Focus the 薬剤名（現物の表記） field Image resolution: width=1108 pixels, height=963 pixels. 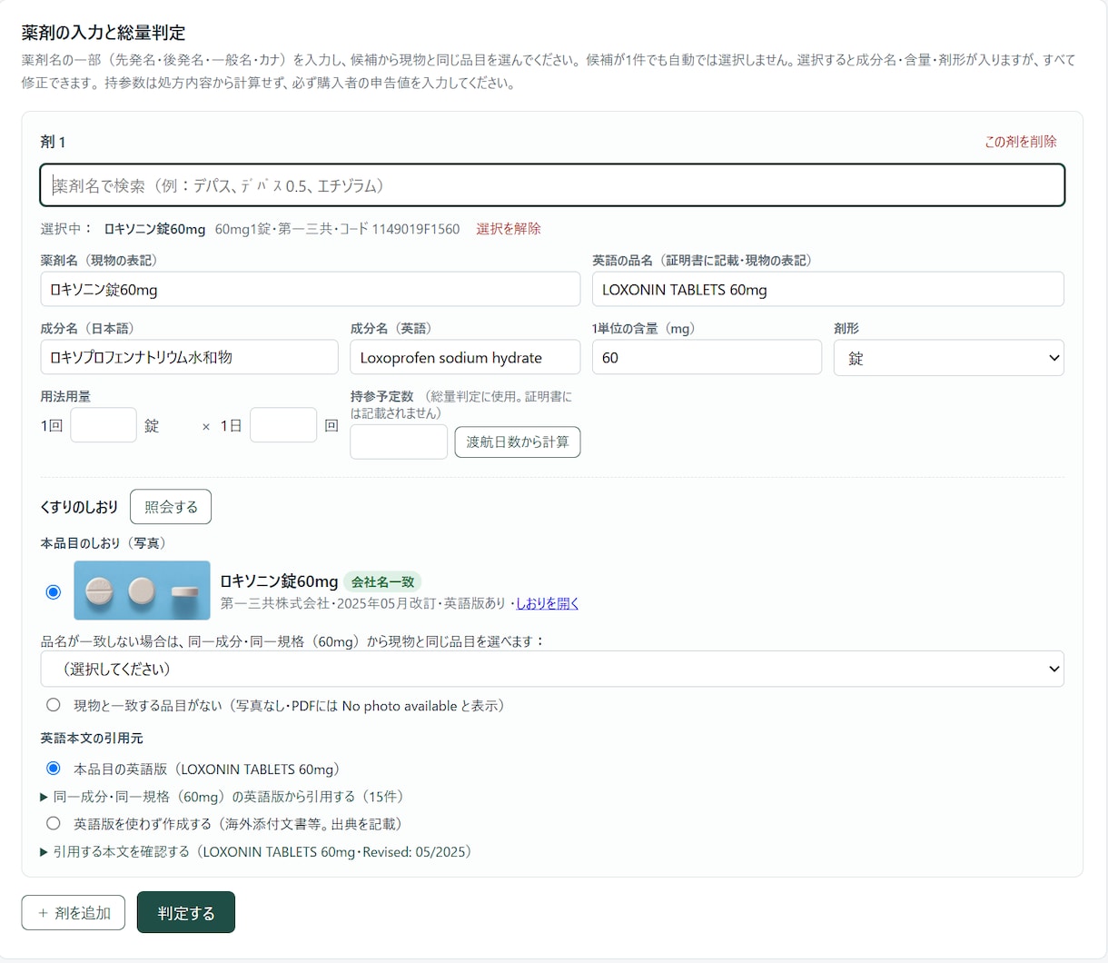pyautogui.click(x=311, y=290)
